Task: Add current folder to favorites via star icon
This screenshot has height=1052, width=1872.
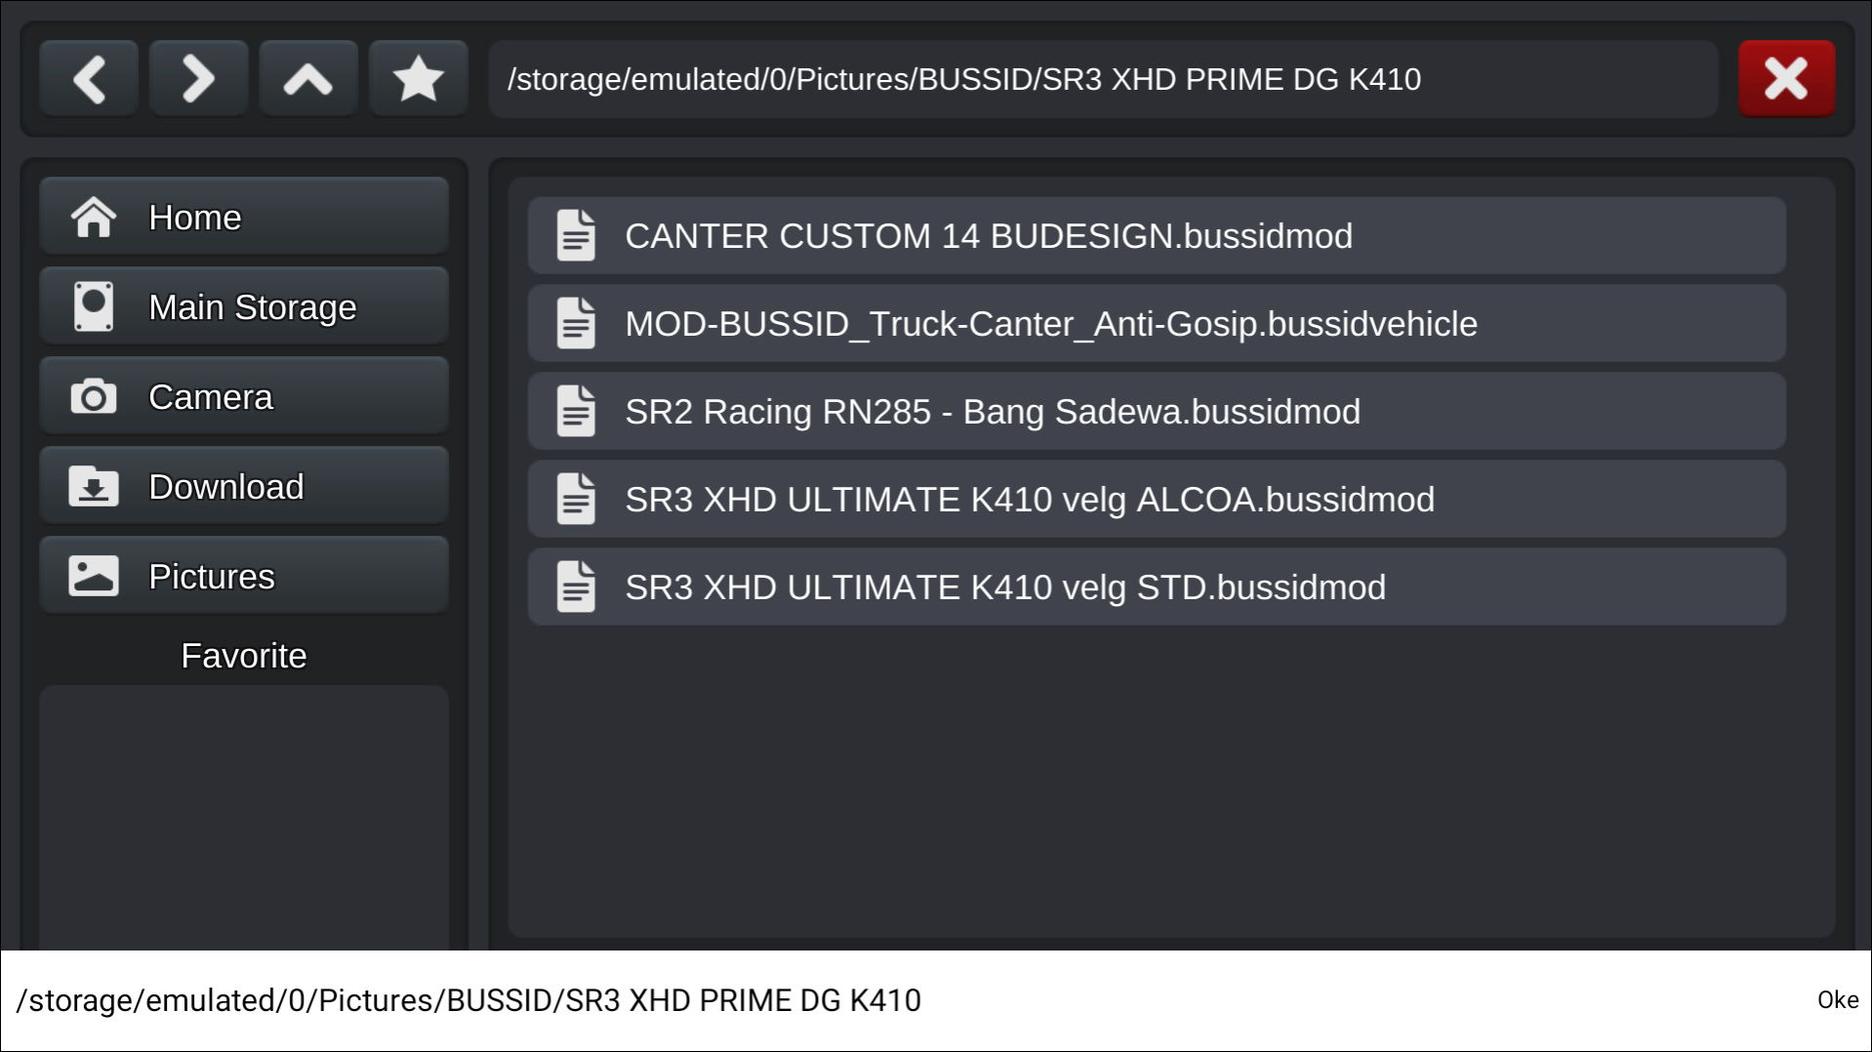Action: tap(418, 78)
